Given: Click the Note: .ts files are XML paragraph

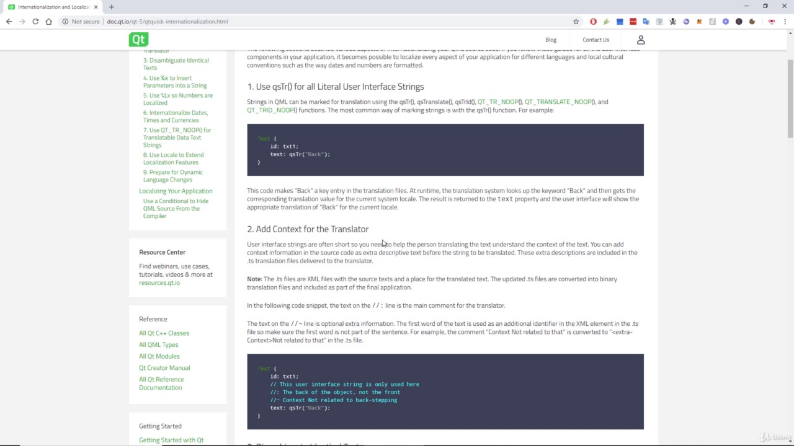Looking at the screenshot, I should (x=432, y=283).
